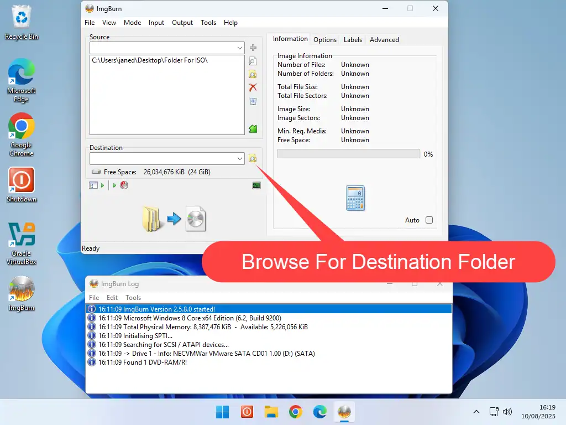566x425 pixels.
Task: Open Tools menu in ImgBurn Log window
Action: pyautogui.click(x=133, y=297)
